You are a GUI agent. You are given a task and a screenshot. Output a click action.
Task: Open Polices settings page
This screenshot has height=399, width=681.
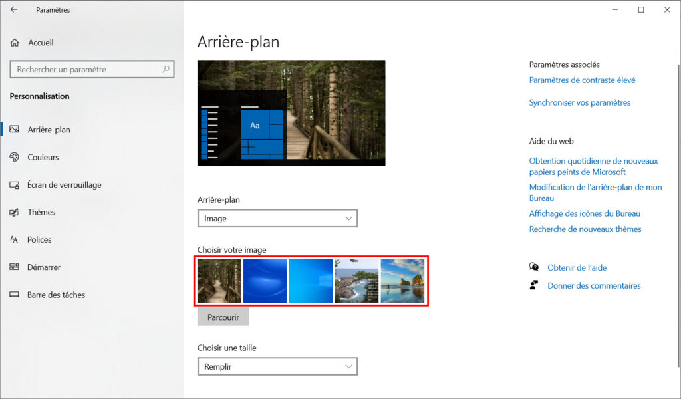coord(39,239)
